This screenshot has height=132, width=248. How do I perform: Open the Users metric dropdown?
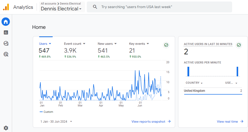coord(45,44)
